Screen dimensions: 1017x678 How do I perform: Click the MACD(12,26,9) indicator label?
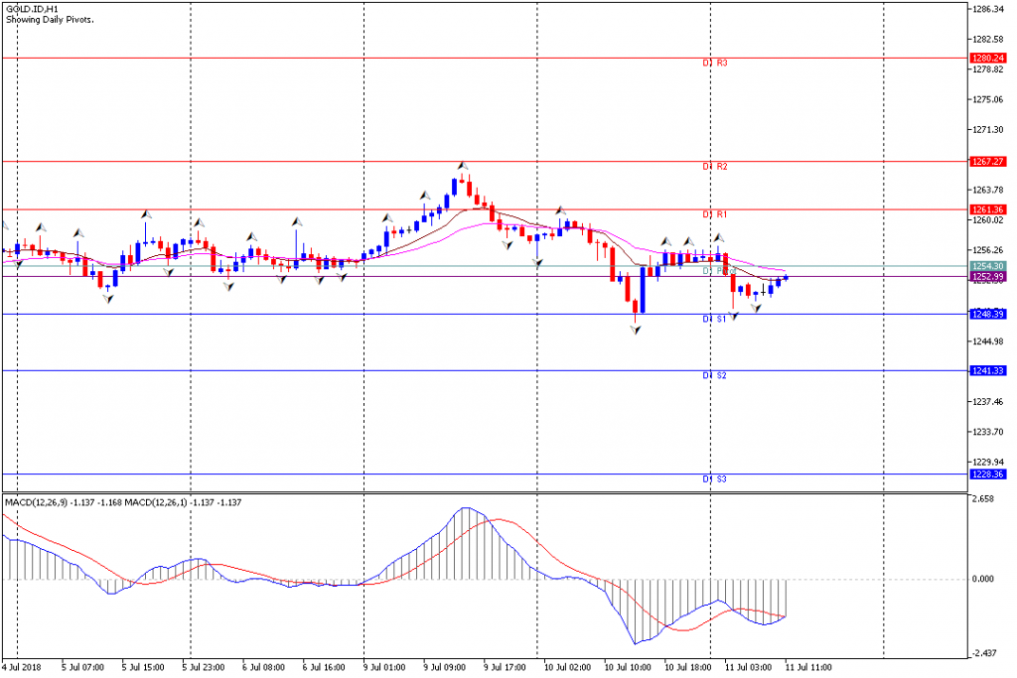click(x=37, y=502)
